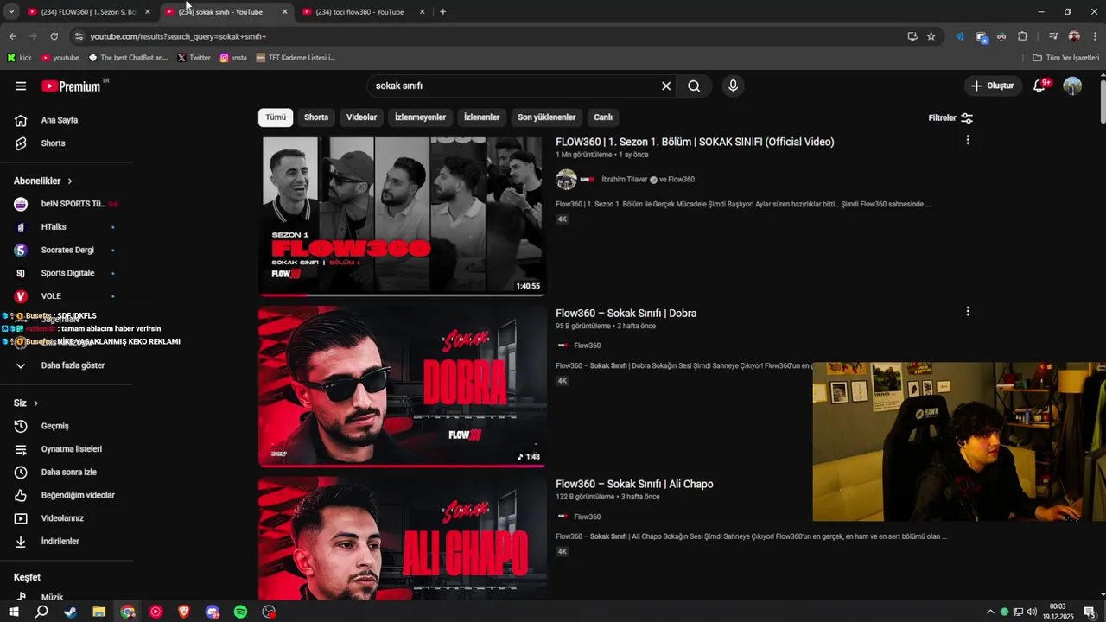The image size is (1106, 622).
Task: Reload the page
Action: tap(54, 36)
